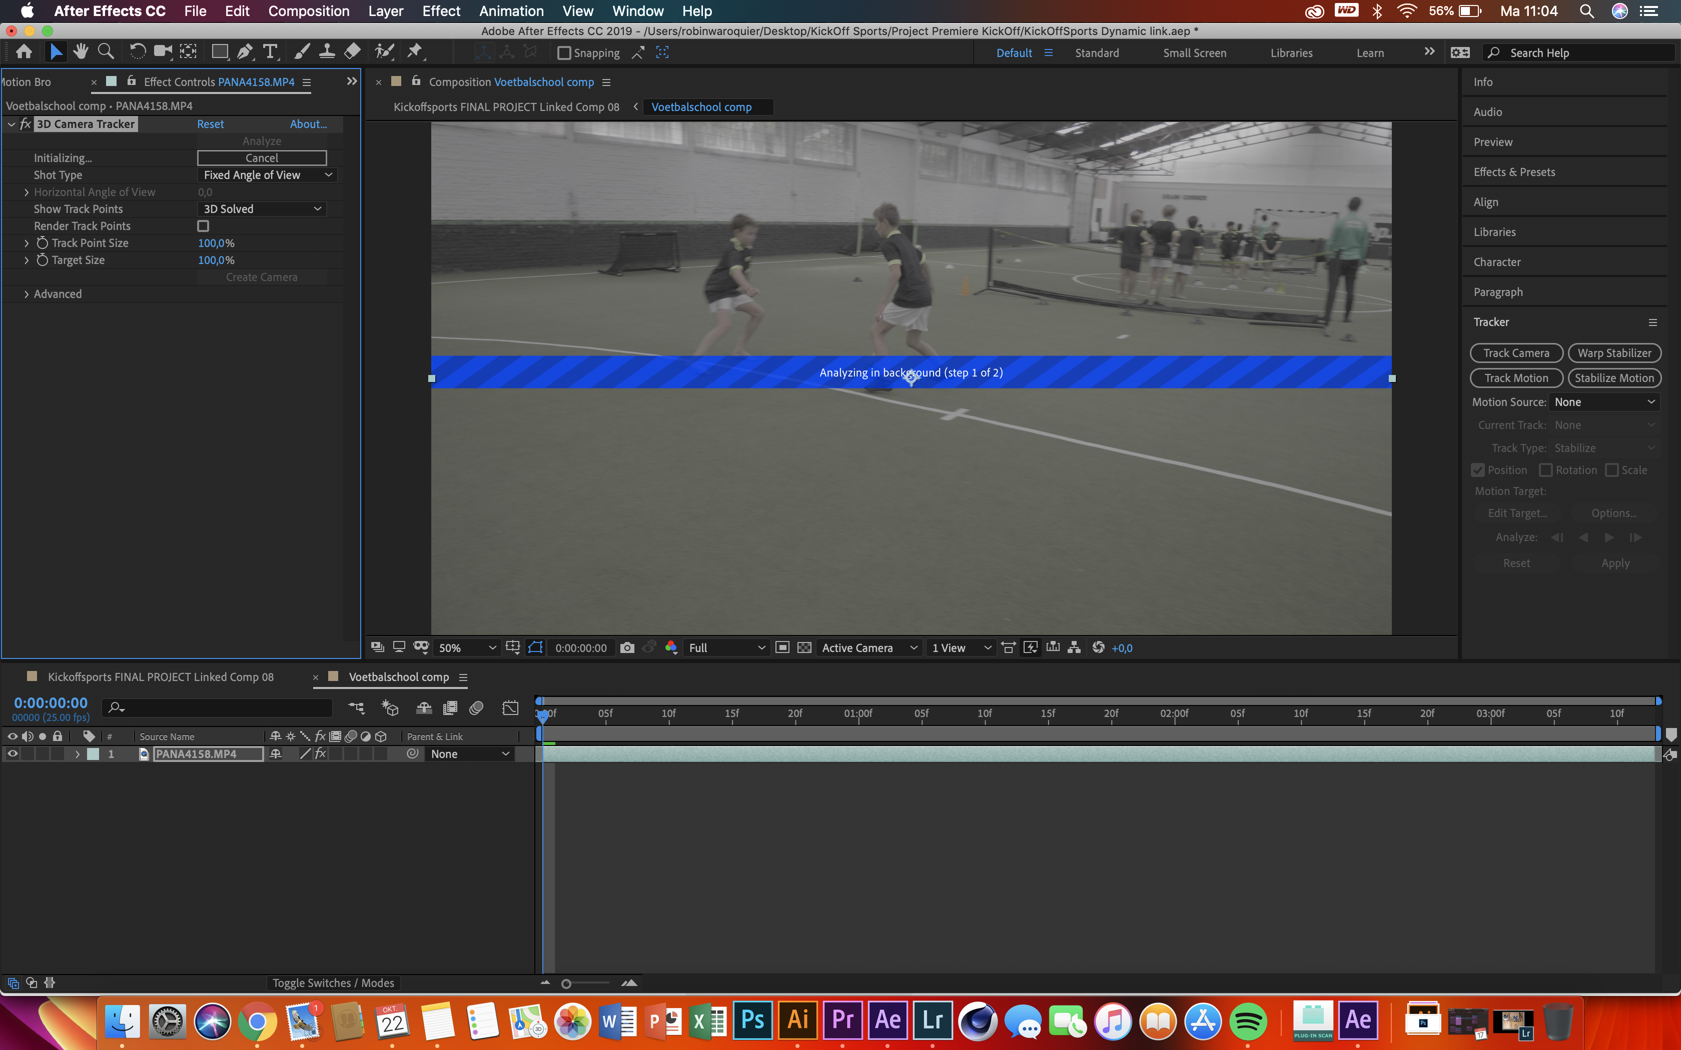Click the current timecode 0:00:00:00 field
The width and height of the screenshot is (1681, 1050).
point(51,703)
